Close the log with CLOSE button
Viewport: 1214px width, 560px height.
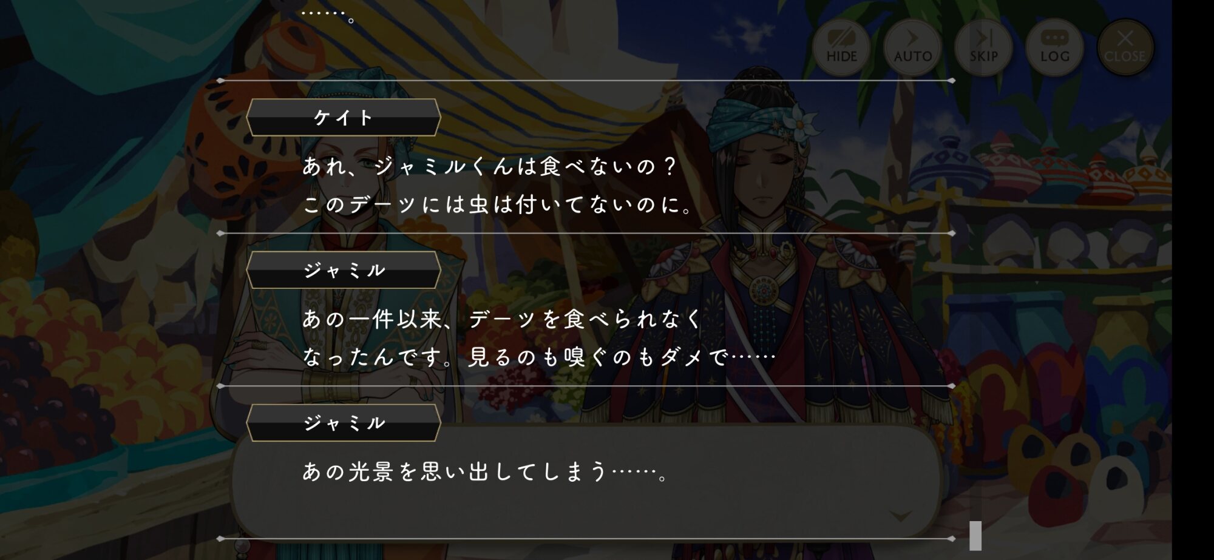click(x=1125, y=47)
